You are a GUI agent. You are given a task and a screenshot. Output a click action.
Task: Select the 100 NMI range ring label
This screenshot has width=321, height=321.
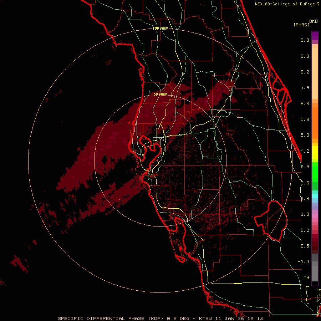point(160,28)
